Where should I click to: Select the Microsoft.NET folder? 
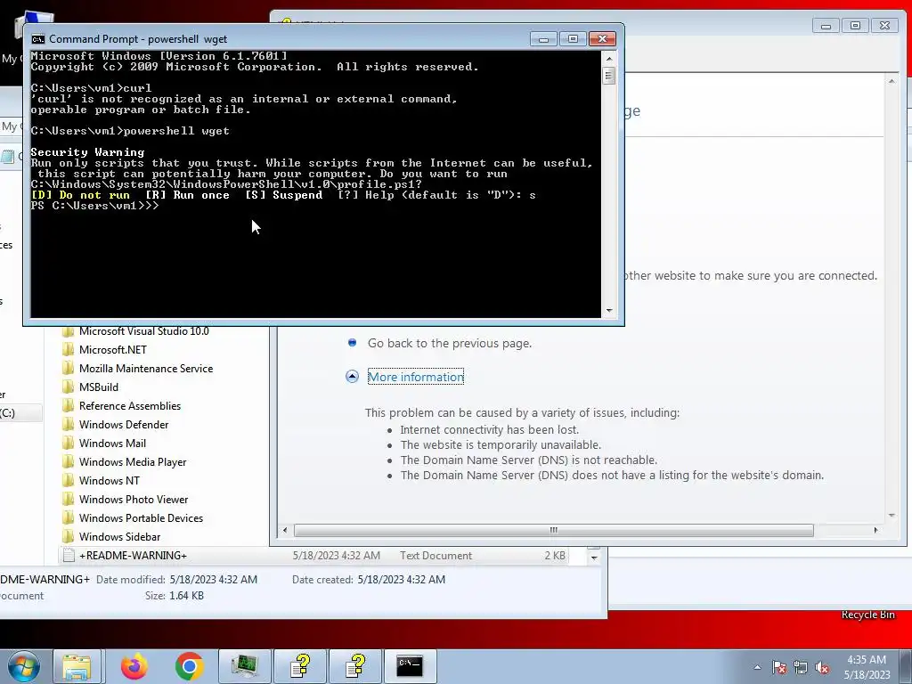113,349
